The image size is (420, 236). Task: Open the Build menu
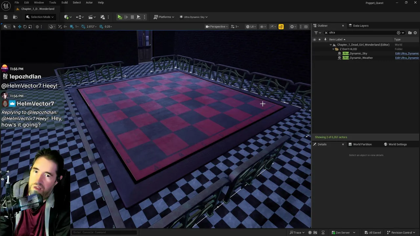pos(64,3)
